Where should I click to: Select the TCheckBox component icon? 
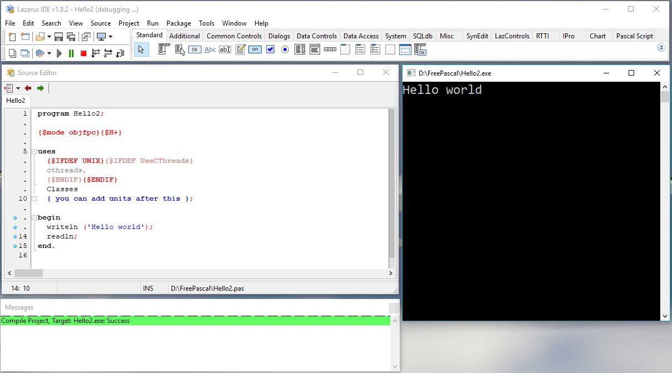tap(270, 49)
